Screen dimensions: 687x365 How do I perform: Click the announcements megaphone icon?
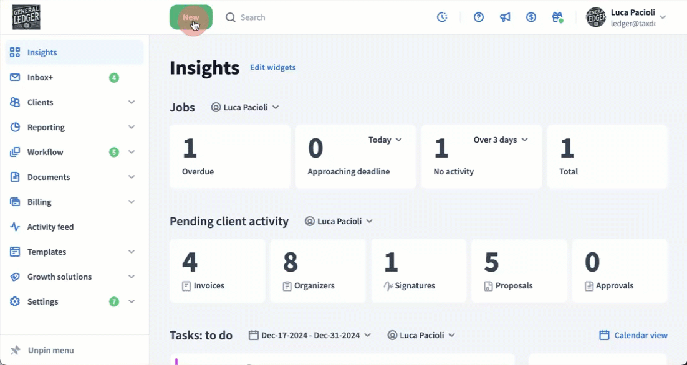pyautogui.click(x=505, y=17)
